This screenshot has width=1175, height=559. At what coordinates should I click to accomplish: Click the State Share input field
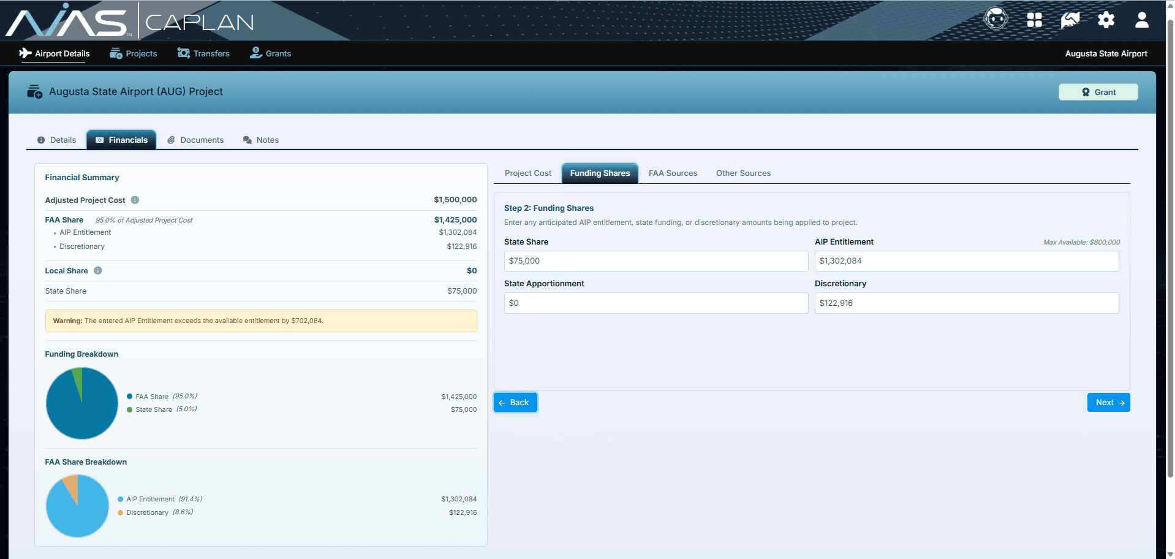coord(656,260)
